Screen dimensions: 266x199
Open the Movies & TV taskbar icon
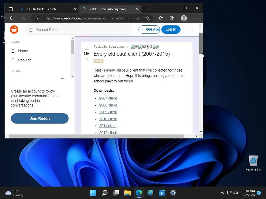click(x=162, y=193)
